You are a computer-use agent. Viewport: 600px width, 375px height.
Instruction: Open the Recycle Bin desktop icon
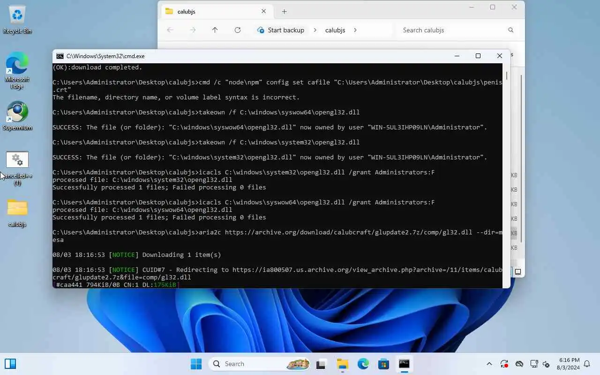17,20
